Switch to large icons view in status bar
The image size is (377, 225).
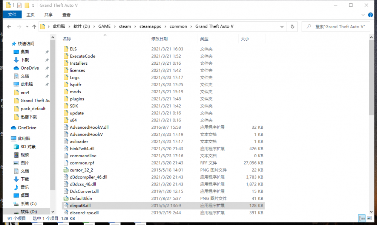(369, 218)
